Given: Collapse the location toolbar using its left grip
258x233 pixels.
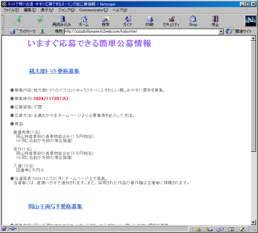Looking at the screenshot, I should tap(3, 31).
